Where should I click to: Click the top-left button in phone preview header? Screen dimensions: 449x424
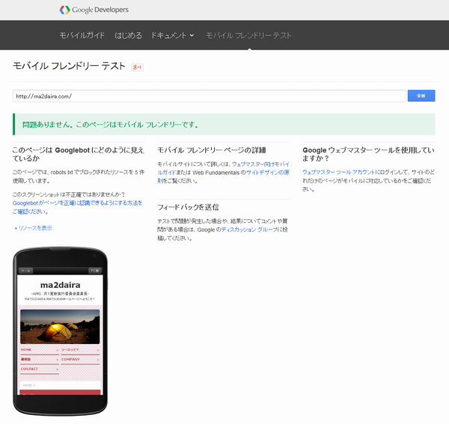(x=25, y=271)
